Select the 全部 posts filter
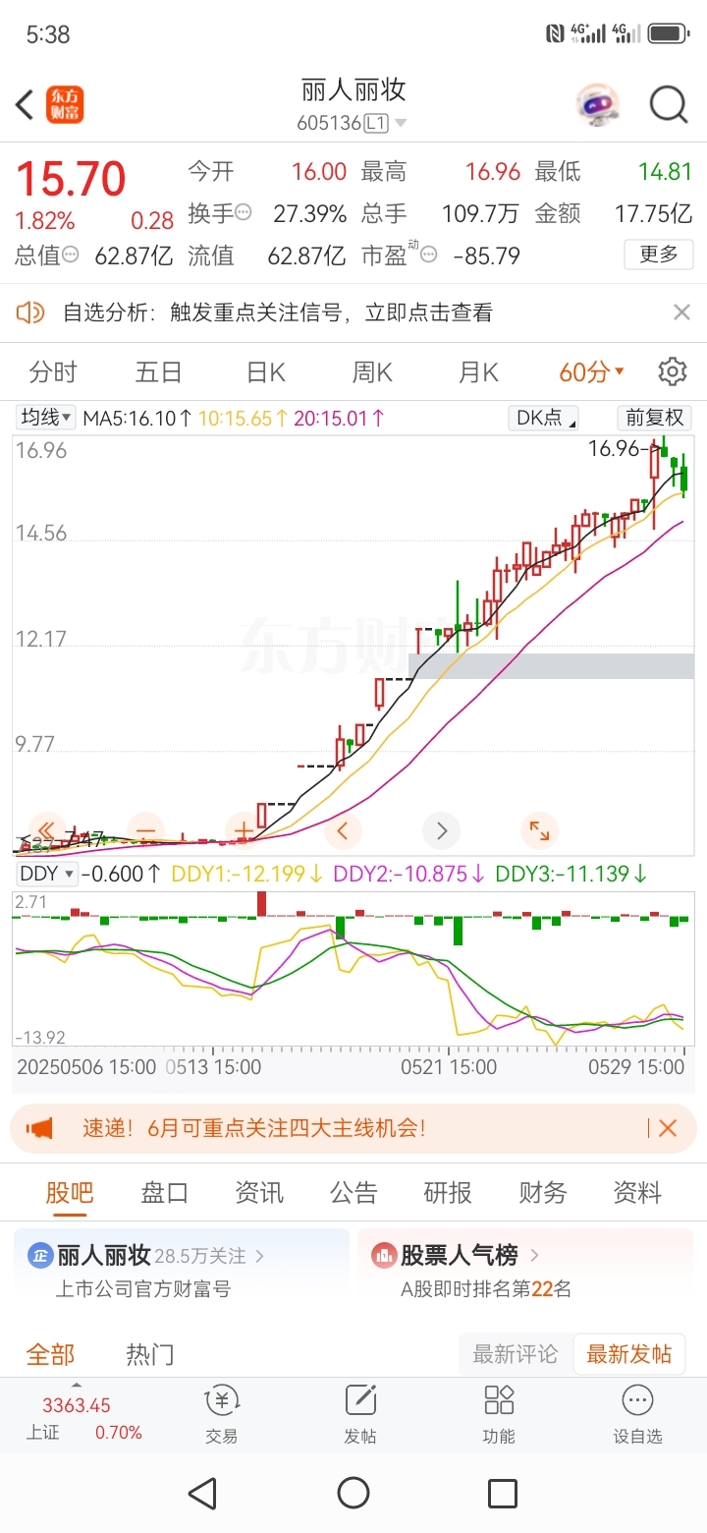The image size is (707, 1533). pyautogui.click(x=50, y=1354)
